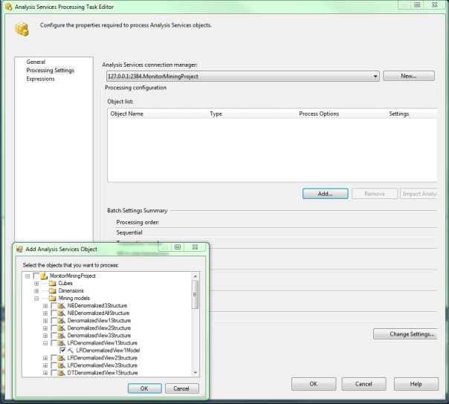Confirm object selection with dialog OK

point(145,388)
